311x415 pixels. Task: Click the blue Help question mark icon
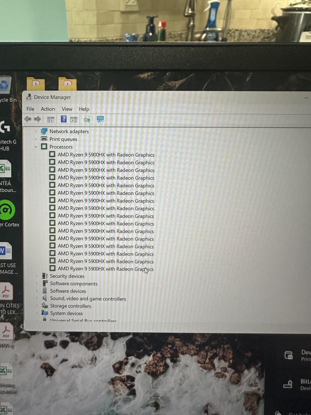[64, 119]
